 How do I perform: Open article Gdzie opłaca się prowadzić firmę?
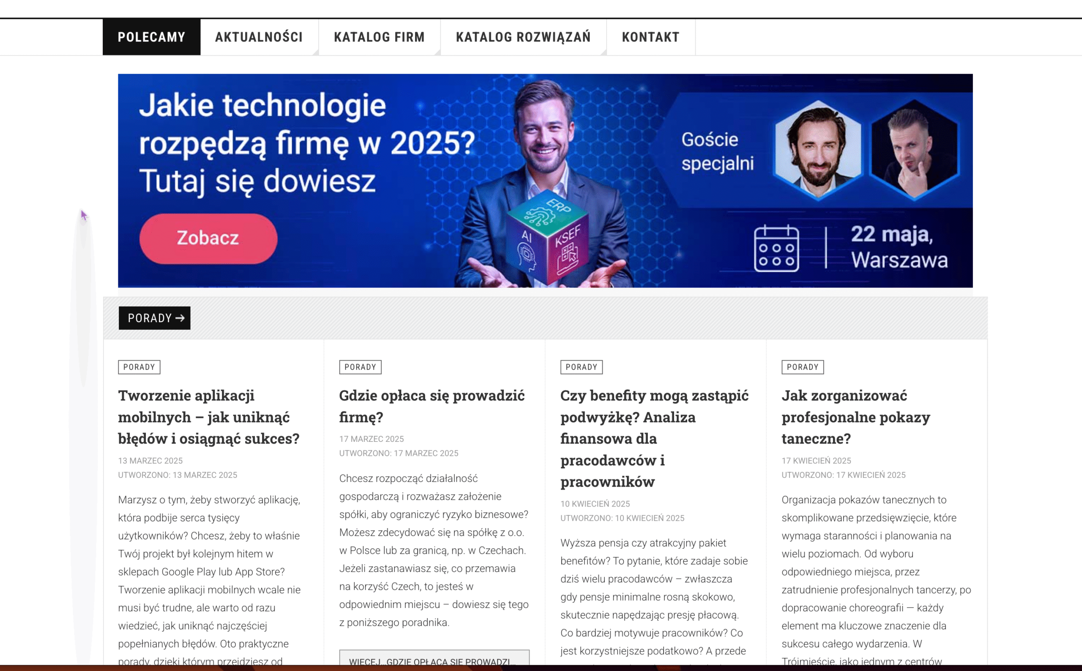pos(432,406)
